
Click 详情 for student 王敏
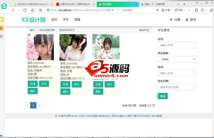[66, 84]
